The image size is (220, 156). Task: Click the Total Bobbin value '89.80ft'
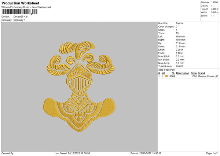pos(180,67)
